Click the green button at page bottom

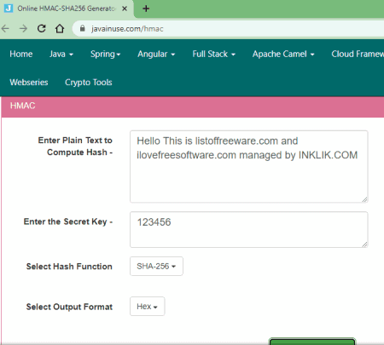(x=312, y=342)
